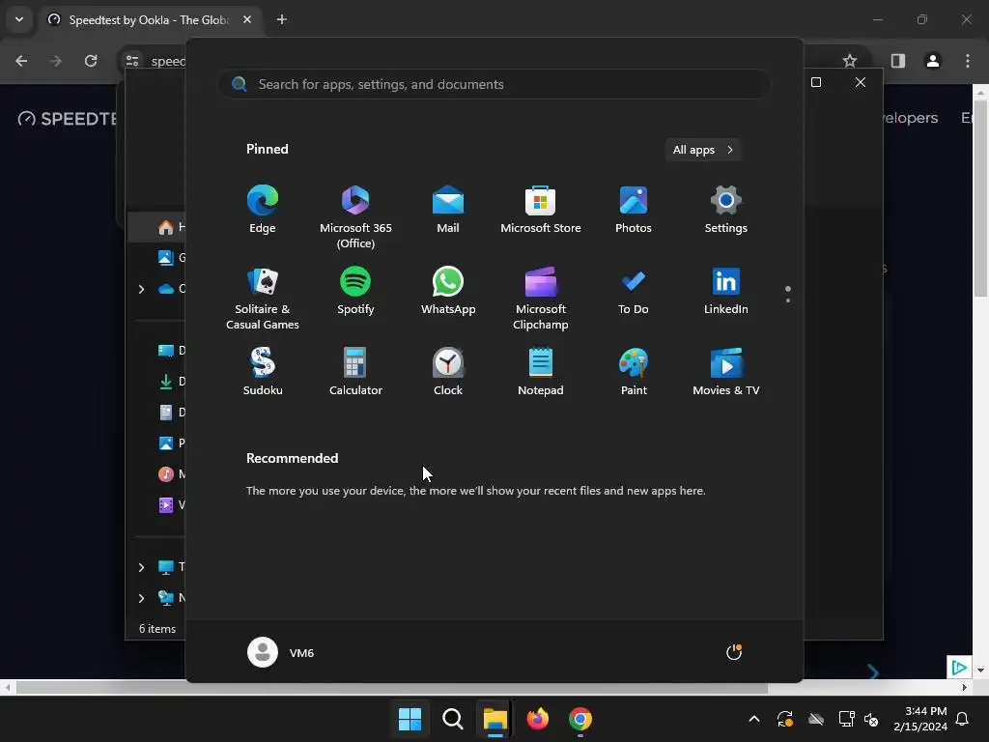Click the Start menu power button
This screenshot has width=989, height=742.
[734, 652]
